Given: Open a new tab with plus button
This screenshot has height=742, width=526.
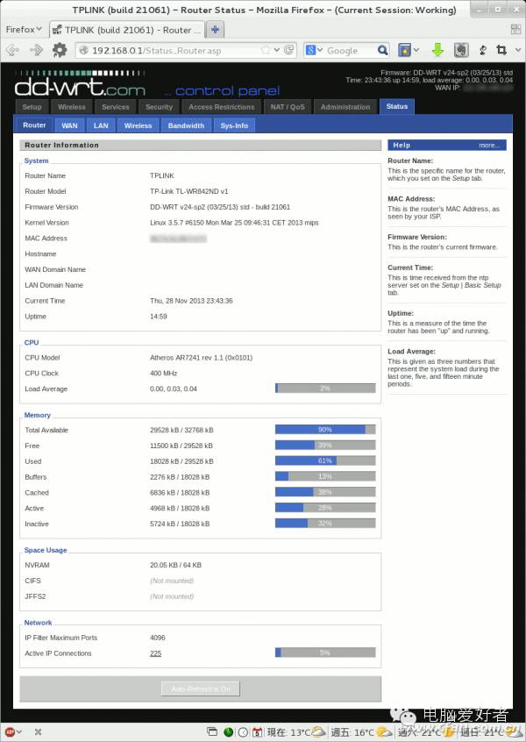Looking at the screenshot, I should (215, 30).
